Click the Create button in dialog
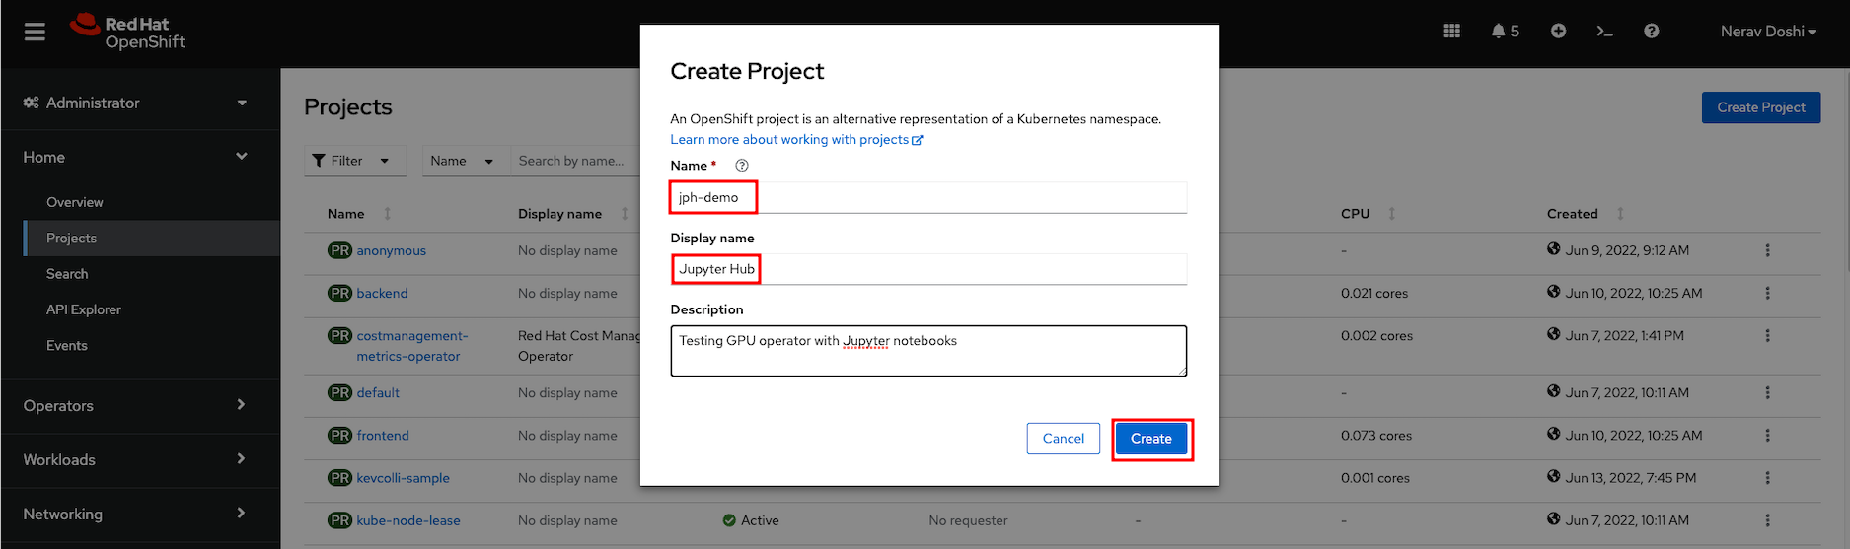Image resolution: width=1850 pixels, height=549 pixels. pos(1151,439)
